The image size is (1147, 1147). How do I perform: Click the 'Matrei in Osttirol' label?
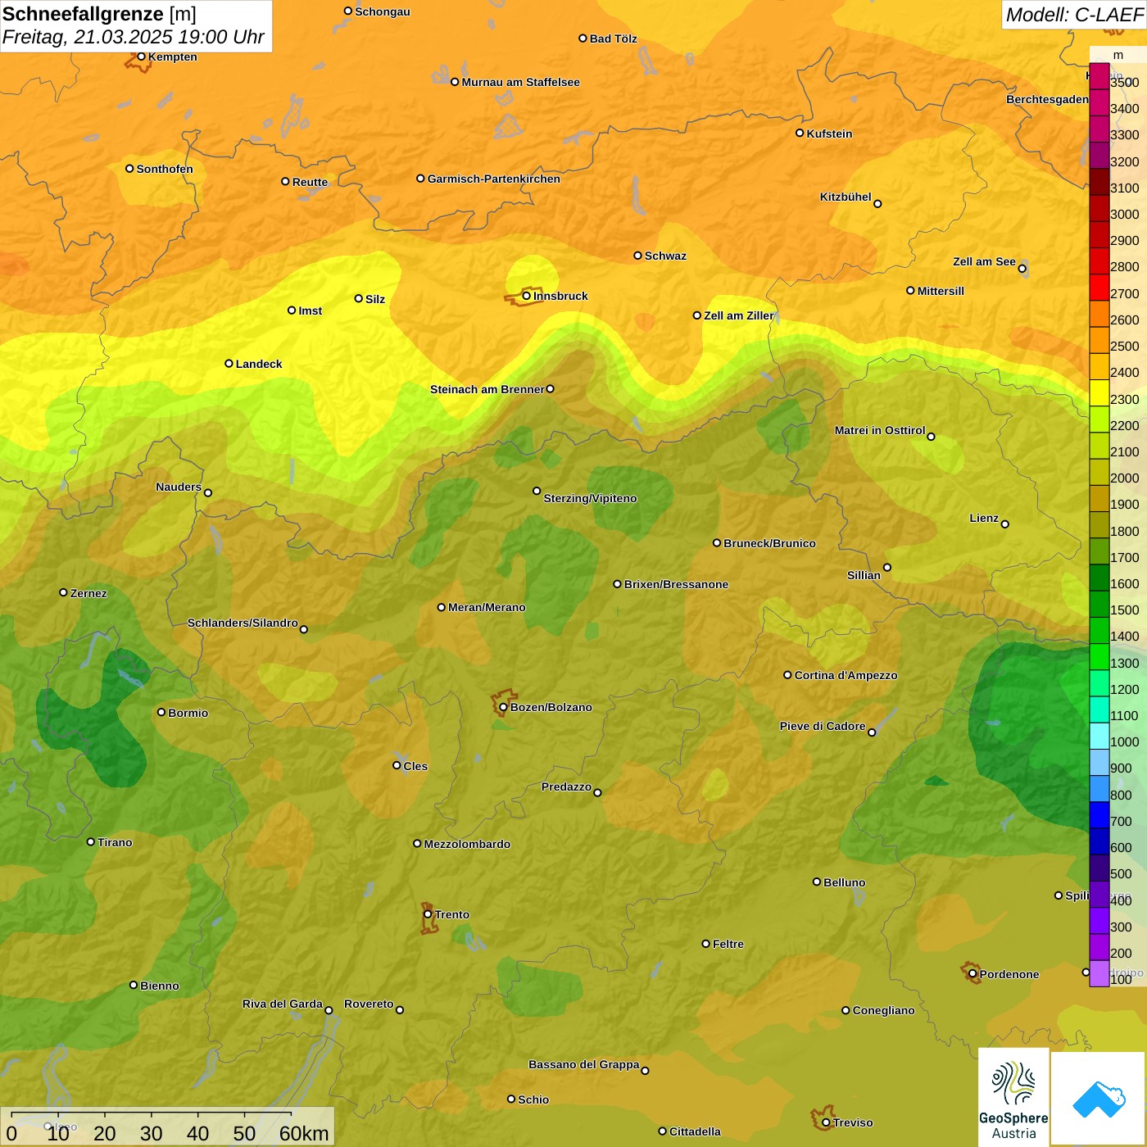(880, 430)
